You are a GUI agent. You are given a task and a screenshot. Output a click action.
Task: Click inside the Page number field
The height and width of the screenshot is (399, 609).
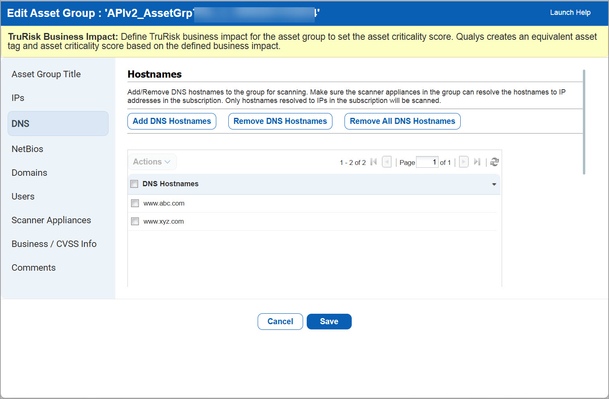[x=427, y=162]
